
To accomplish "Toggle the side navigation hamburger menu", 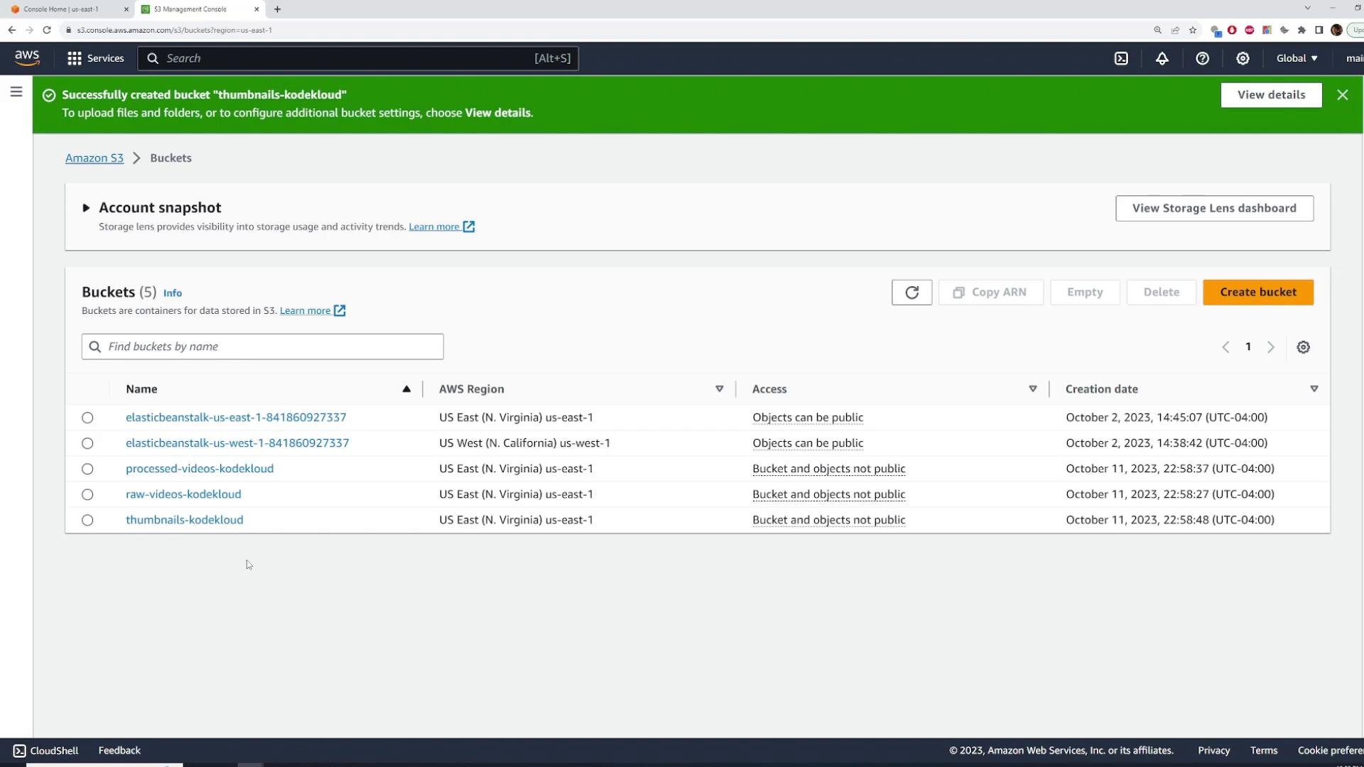I will pyautogui.click(x=16, y=92).
